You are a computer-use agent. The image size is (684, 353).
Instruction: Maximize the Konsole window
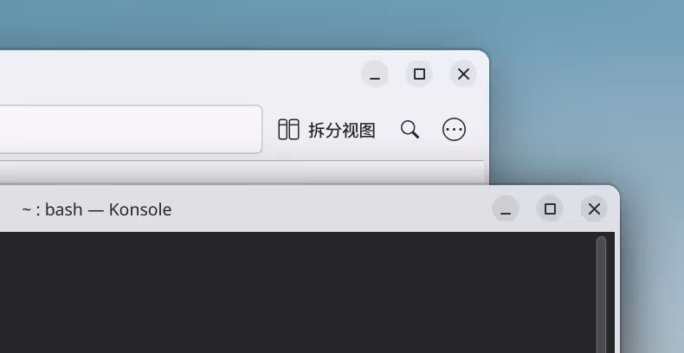(x=550, y=209)
